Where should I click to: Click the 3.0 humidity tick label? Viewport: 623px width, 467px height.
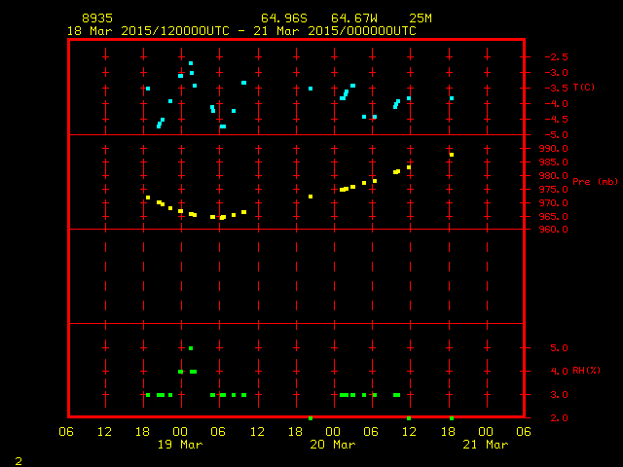(x=559, y=395)
